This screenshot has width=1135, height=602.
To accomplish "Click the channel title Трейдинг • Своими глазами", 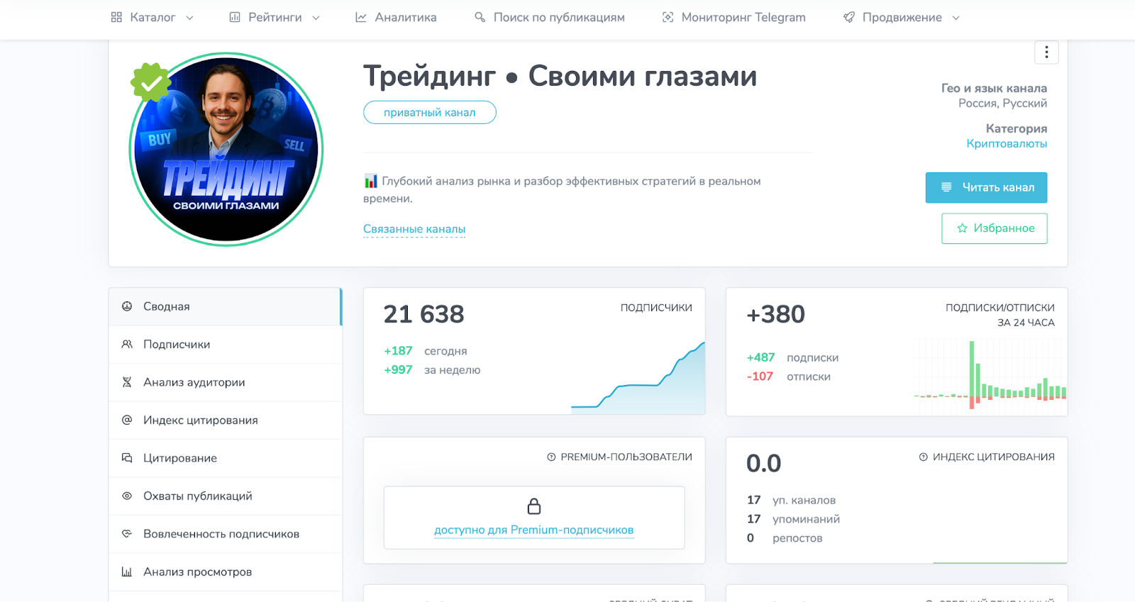I will tap(560, 76).
